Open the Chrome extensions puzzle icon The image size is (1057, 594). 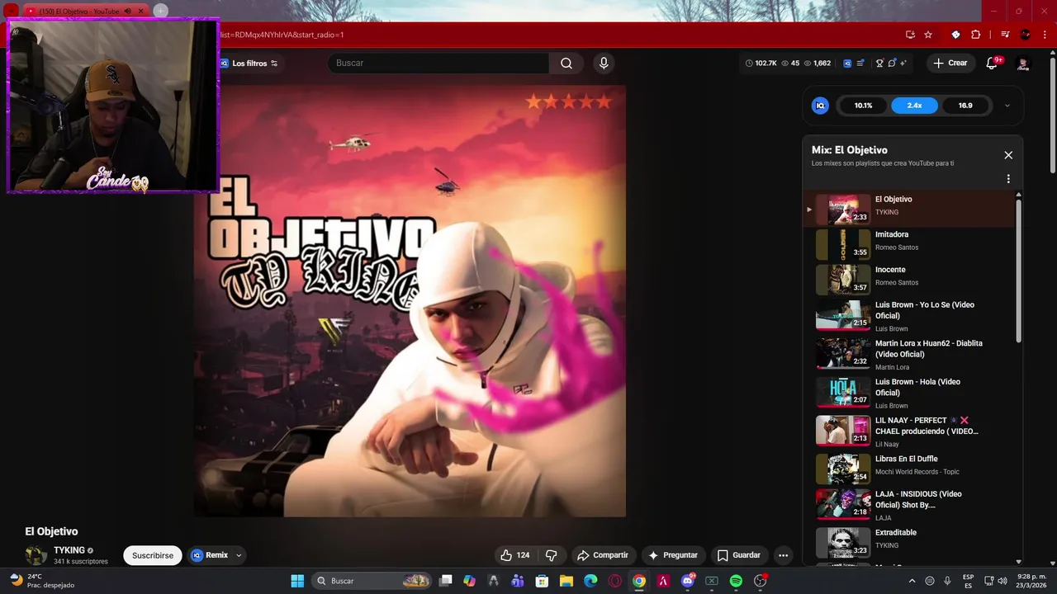pos(976,35)
